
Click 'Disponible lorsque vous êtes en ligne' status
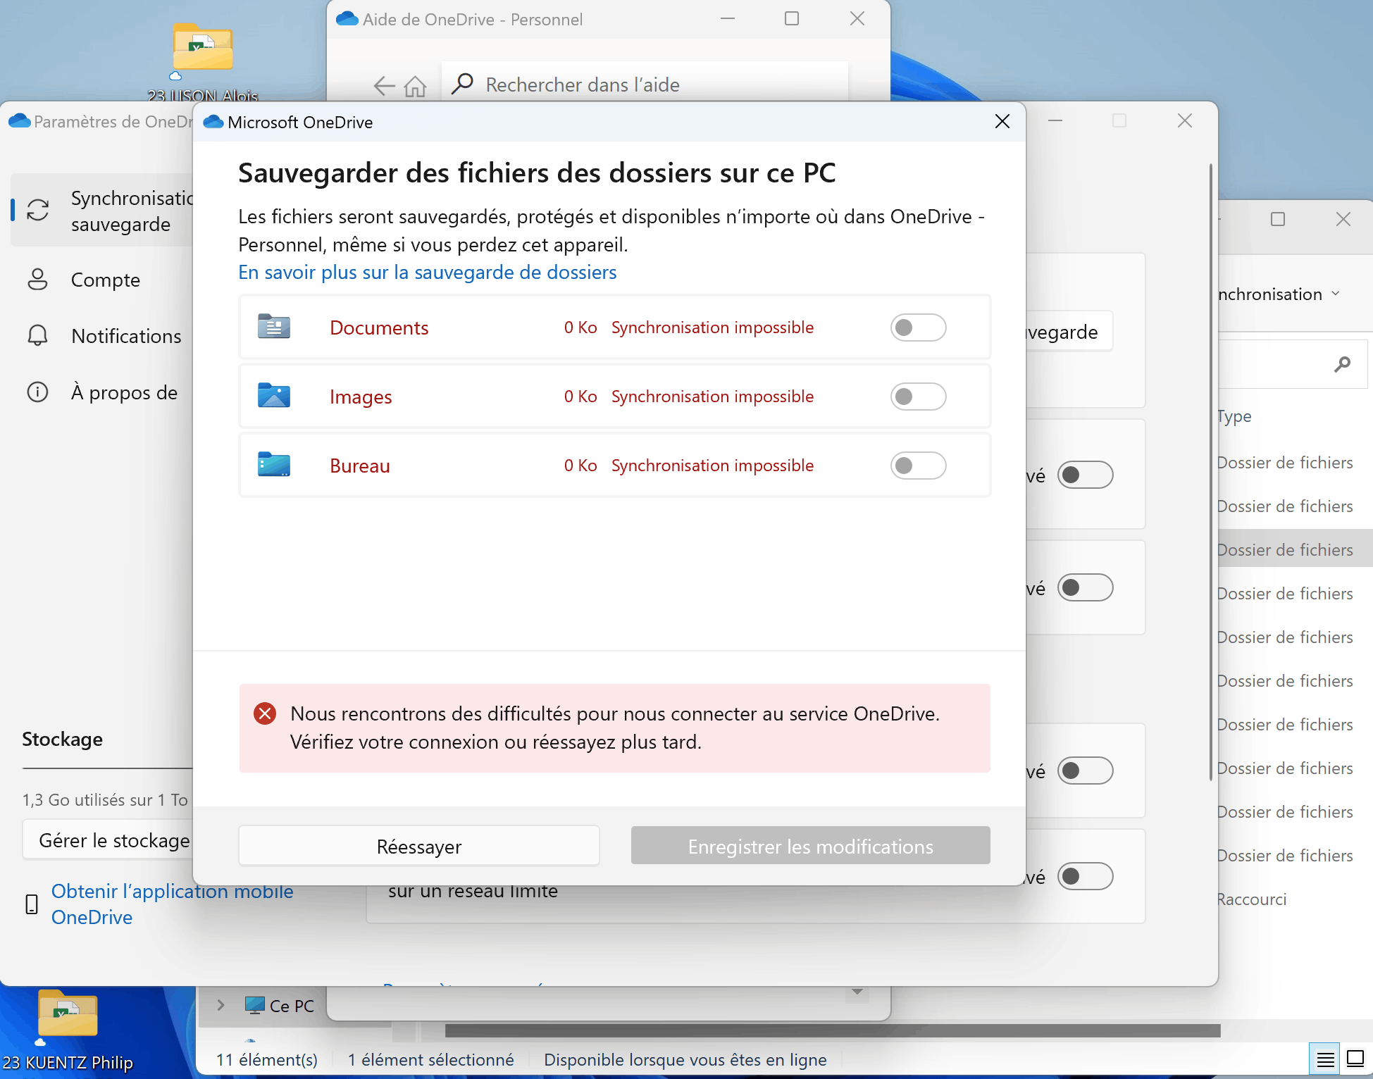pos(685,1060)
